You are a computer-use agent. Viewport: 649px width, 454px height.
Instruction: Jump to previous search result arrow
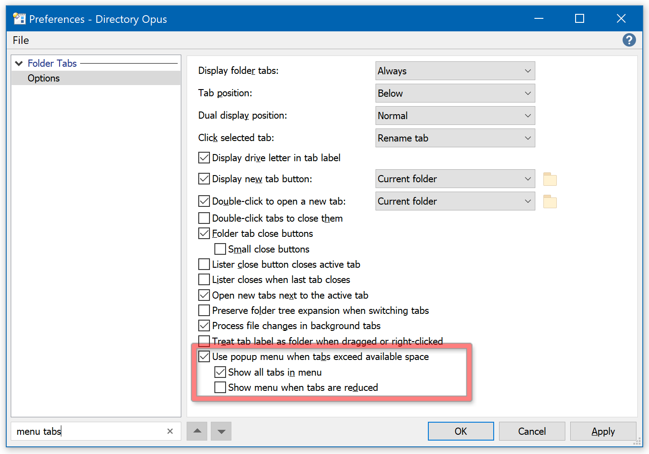197,431
